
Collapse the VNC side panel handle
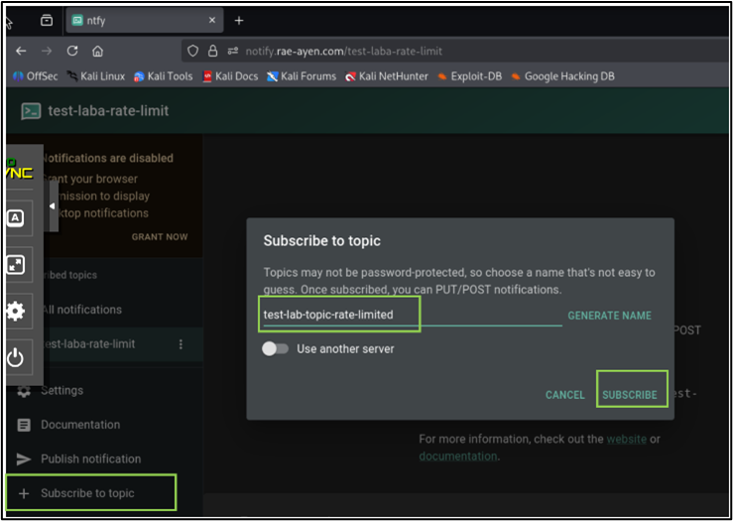pyautogui.click(x=54, y=205)
